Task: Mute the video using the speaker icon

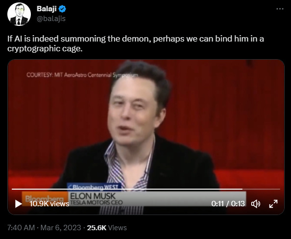Action: [256, 204]
